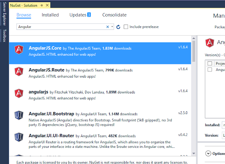Image resolution: width=225 pixels, height=164 pixels.
Task: Open the Version dropdown in details pane
Action: tap(224, 135)
